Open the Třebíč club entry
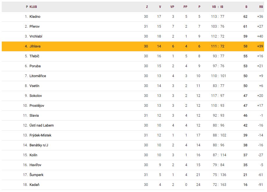Viewport: 267px width, 192px height. [34, 56]
